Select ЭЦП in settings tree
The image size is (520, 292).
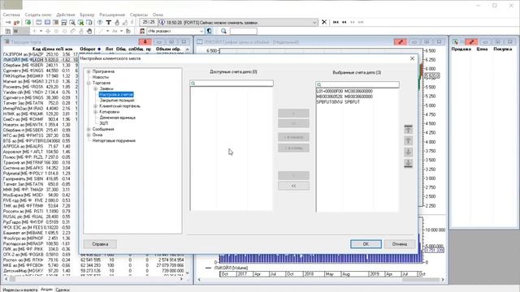[104, 123]
